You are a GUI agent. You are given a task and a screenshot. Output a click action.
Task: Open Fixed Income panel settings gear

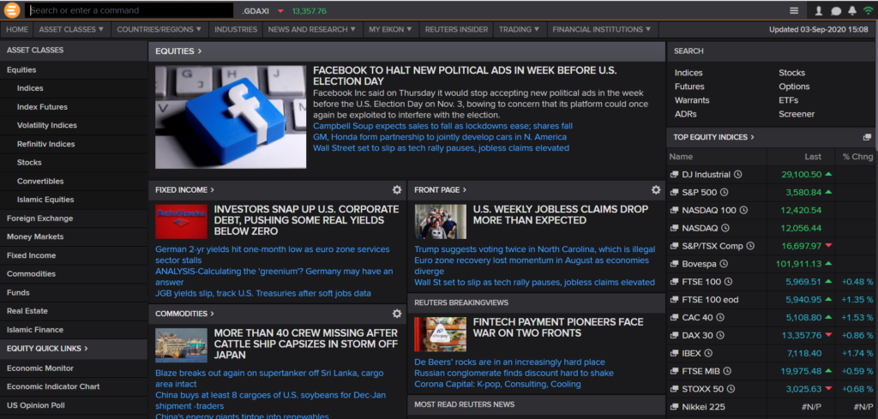(x=397, y=190)
